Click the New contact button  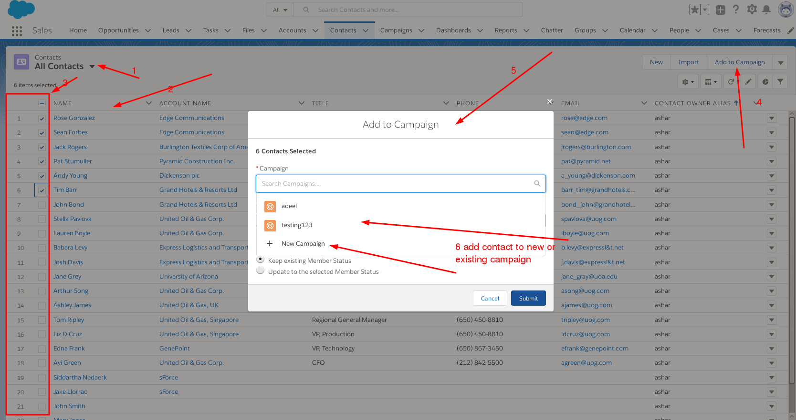tap(656, 62)
